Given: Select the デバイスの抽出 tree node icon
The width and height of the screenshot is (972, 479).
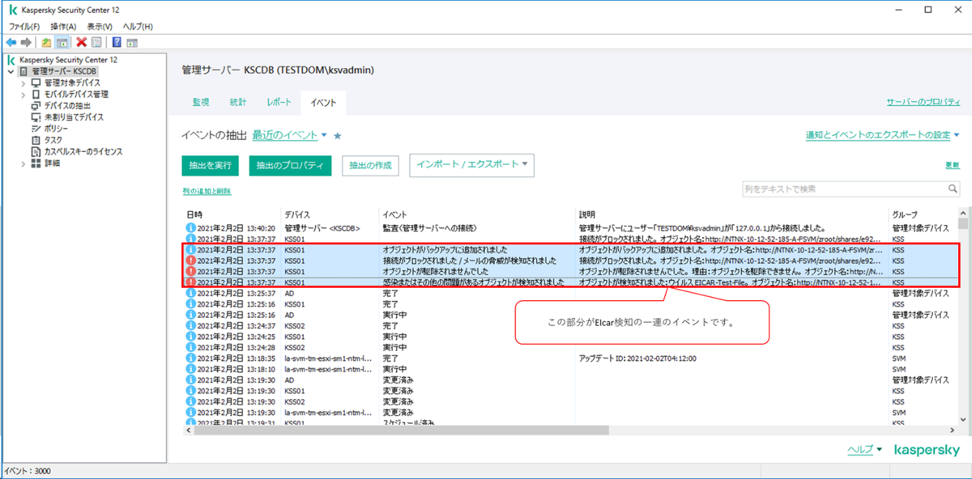Looking at the screenshot, I should (x=36, y=106).
